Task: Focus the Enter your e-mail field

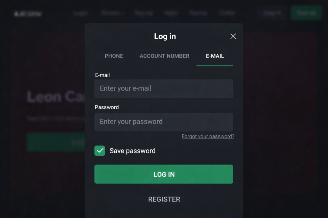Action: click(x=164, y=89)
